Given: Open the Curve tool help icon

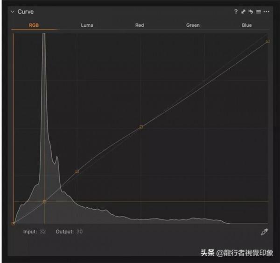Looking at the screenshot, I should point(236,12).
